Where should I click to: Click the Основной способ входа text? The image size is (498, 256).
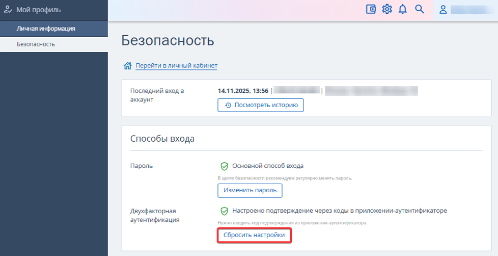point(268,166)
